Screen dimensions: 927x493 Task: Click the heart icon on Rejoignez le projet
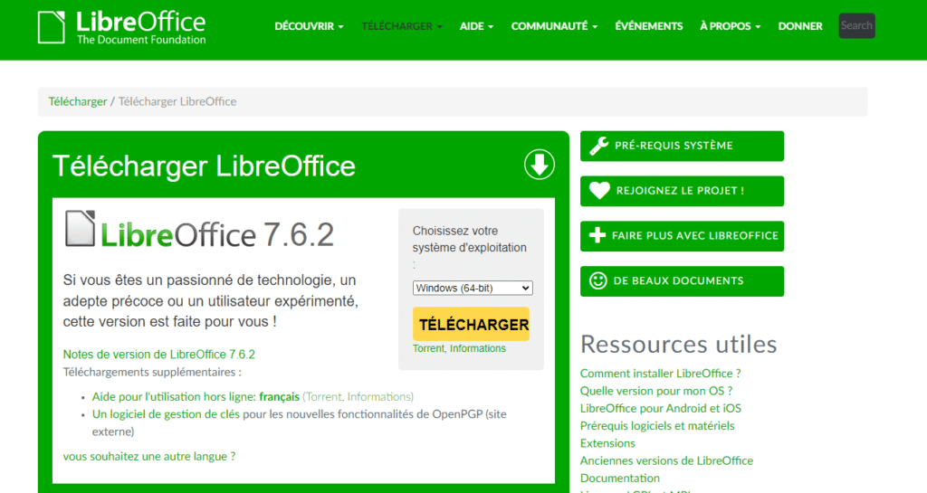(599, 191)
